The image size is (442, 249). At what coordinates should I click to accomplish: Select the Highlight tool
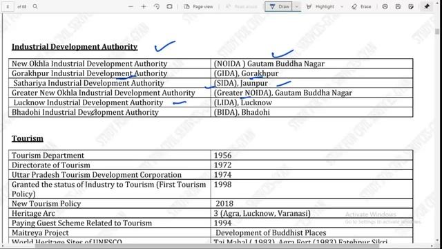tap(320, 6)
